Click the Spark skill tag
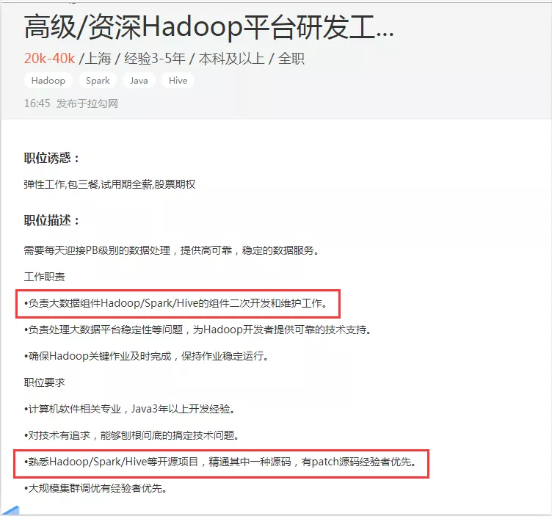The height and width of the screenshot is (516, 552). [98, 80]
